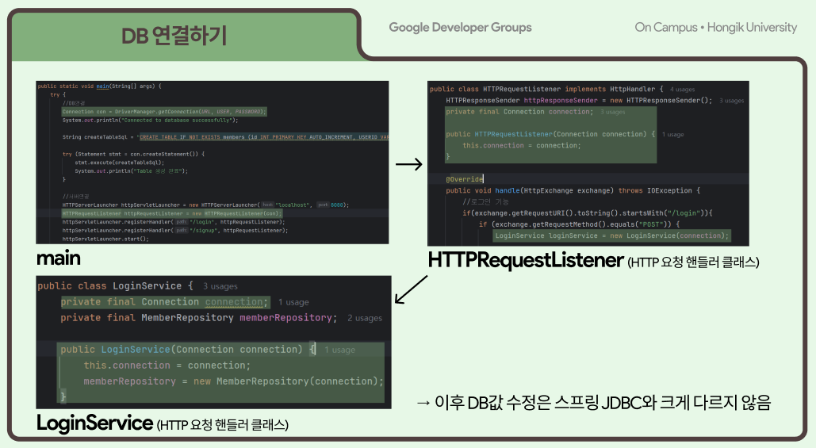The width and height of the screenshot is (816, 448).
Task: Click the bold "LoginService" caption label
Action: (x=94, y=423)
